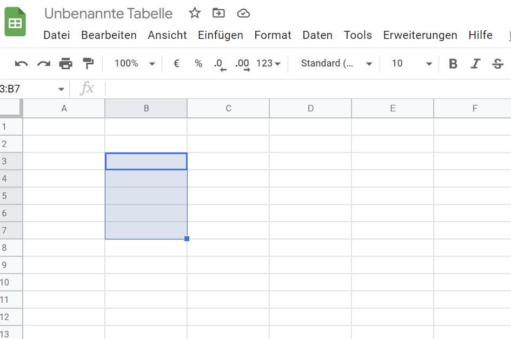
Task: Print the spreadsheet with printer icon
Action: point(65,64)
